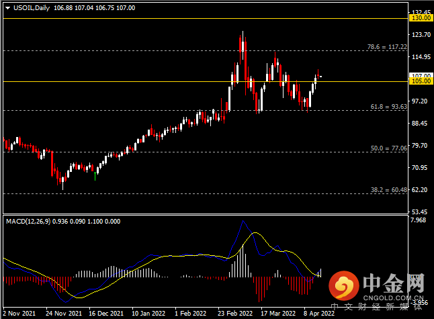Click the 17 Mar 2022 date label
Viewport: 434px width, 319px height.
278,313
